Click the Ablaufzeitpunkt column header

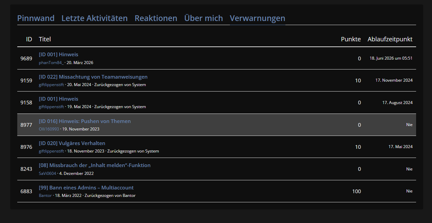pyautogui.click(x=390, y=39)
